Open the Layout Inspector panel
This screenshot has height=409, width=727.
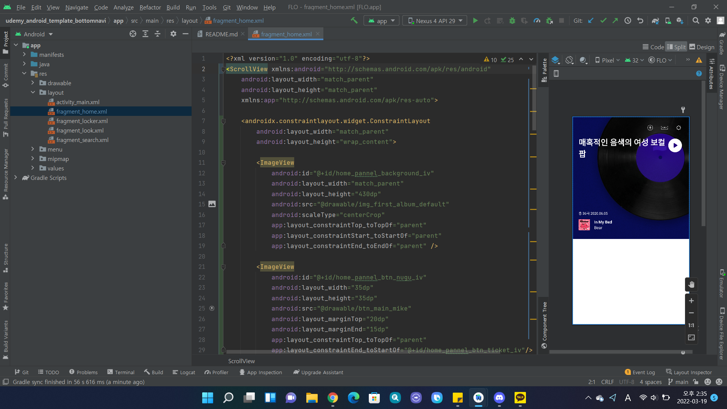tap(689, 372)
